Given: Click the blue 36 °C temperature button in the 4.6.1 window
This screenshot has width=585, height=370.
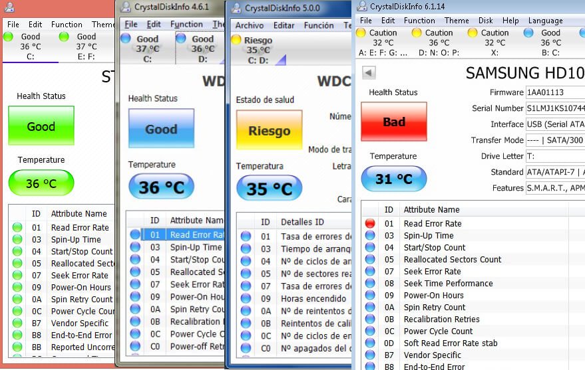Looking at the screenshot, I should pyautogui.click(x=161, y=186).
